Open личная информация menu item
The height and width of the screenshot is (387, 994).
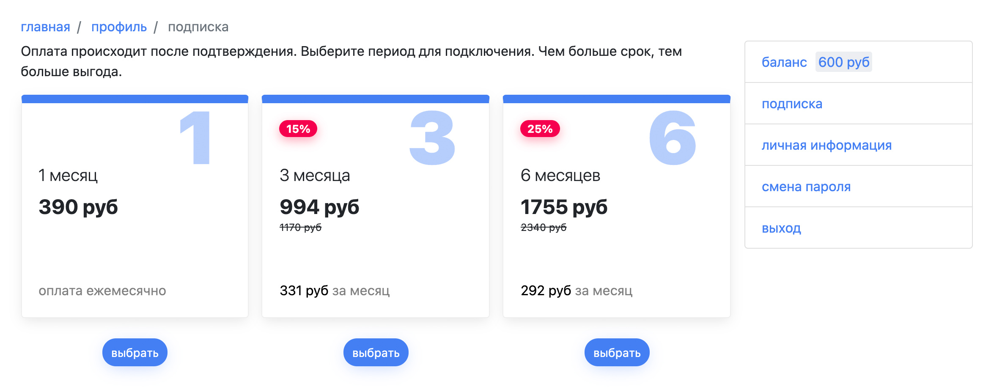coord(859,145)
